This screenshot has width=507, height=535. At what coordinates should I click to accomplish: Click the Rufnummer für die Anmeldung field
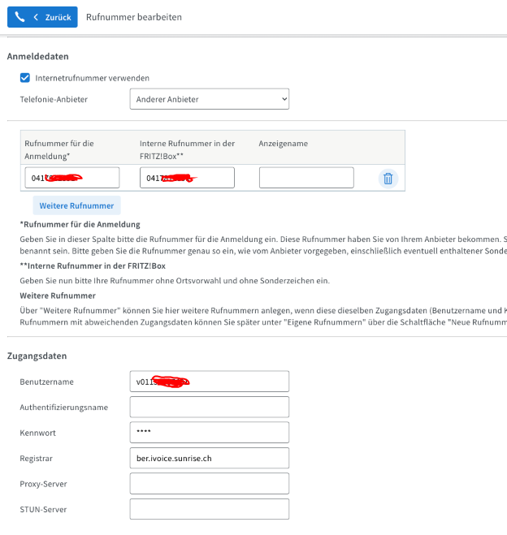pyautogui.click(x=71, y=178)
